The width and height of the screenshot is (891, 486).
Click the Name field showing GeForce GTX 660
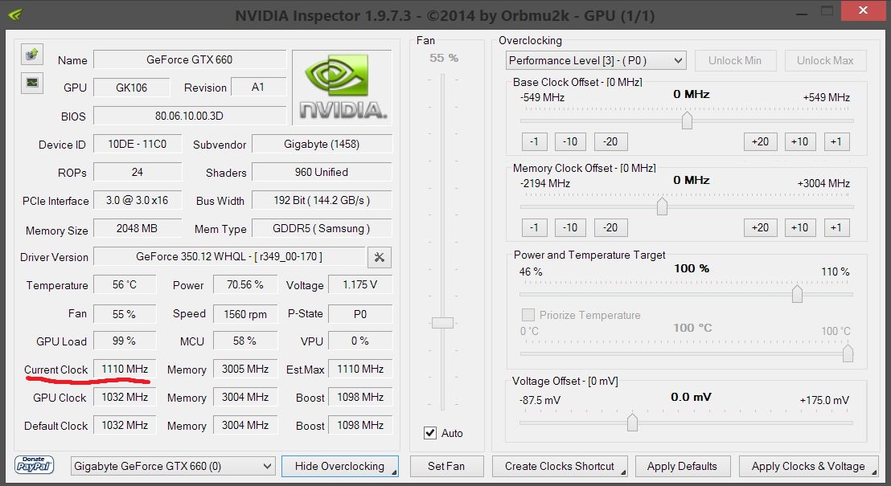point(189,59)
